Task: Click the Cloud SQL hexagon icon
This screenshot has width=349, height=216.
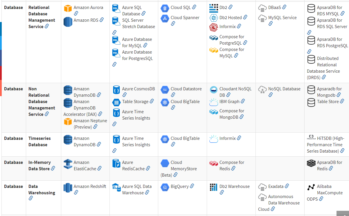Action: click(x=165, y=9)
